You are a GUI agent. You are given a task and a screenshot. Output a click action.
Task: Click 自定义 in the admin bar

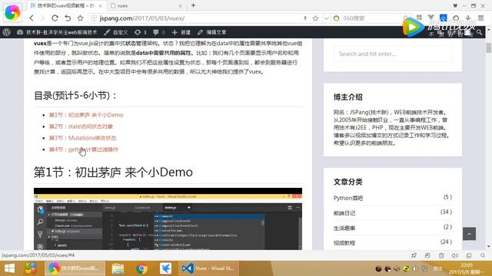(116, 32)
